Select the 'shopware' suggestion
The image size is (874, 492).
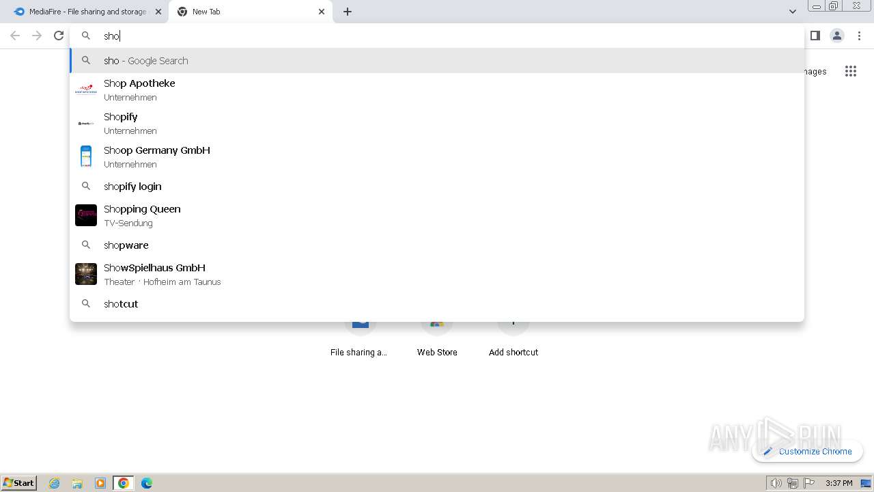click(437, 245)
